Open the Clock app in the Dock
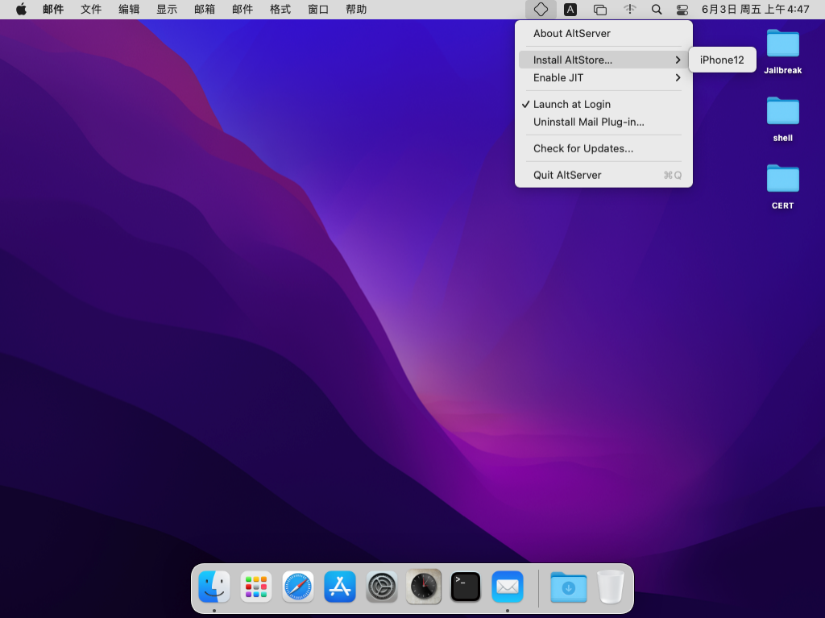This screenshot has height=618, width=825. pos(424,587)
